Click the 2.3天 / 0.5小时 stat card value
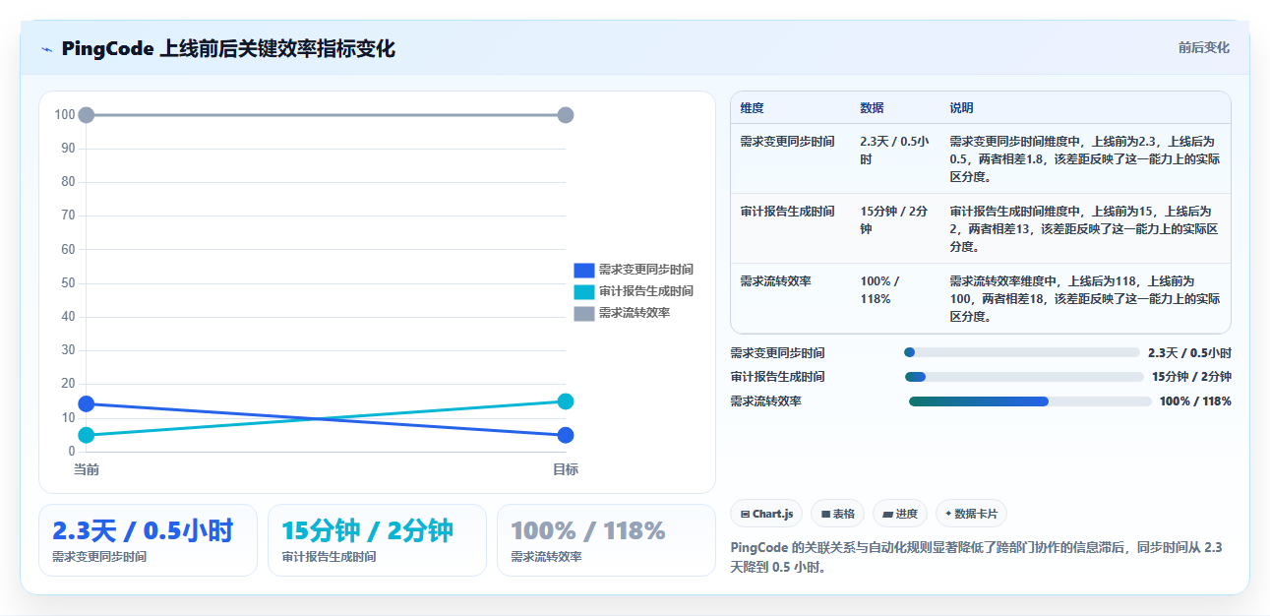Viewport: 1270px width, 616px height. (143, 531)
